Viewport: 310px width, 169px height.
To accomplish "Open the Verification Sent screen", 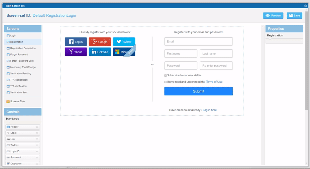I will click(x=22, y=92).
